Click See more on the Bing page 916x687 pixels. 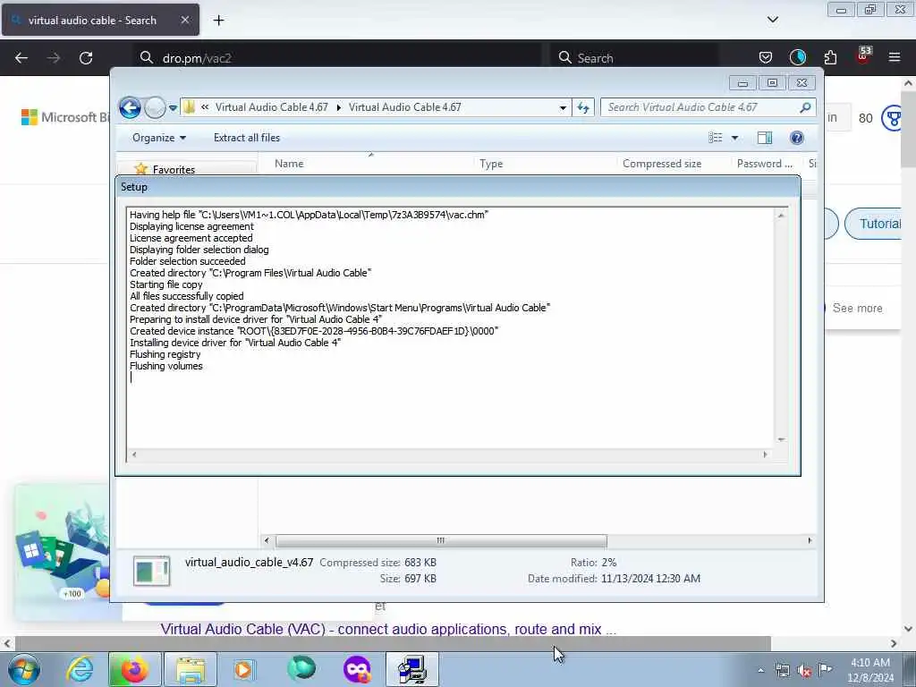point(857,308)
